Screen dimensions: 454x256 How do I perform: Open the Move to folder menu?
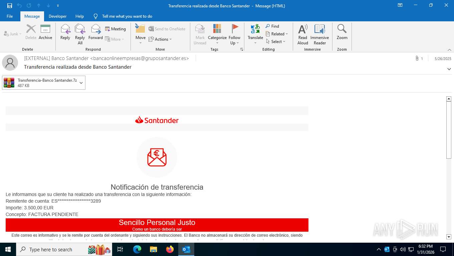coord(141,34)
